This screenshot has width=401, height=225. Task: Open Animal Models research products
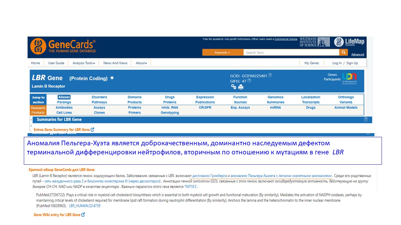click(346, 107)
